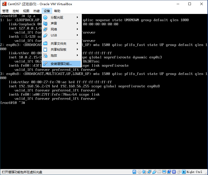Choose the 共享文件夹 menu label
The height and width of the screenshot is (175, 208).
click(x=59, y=43)
